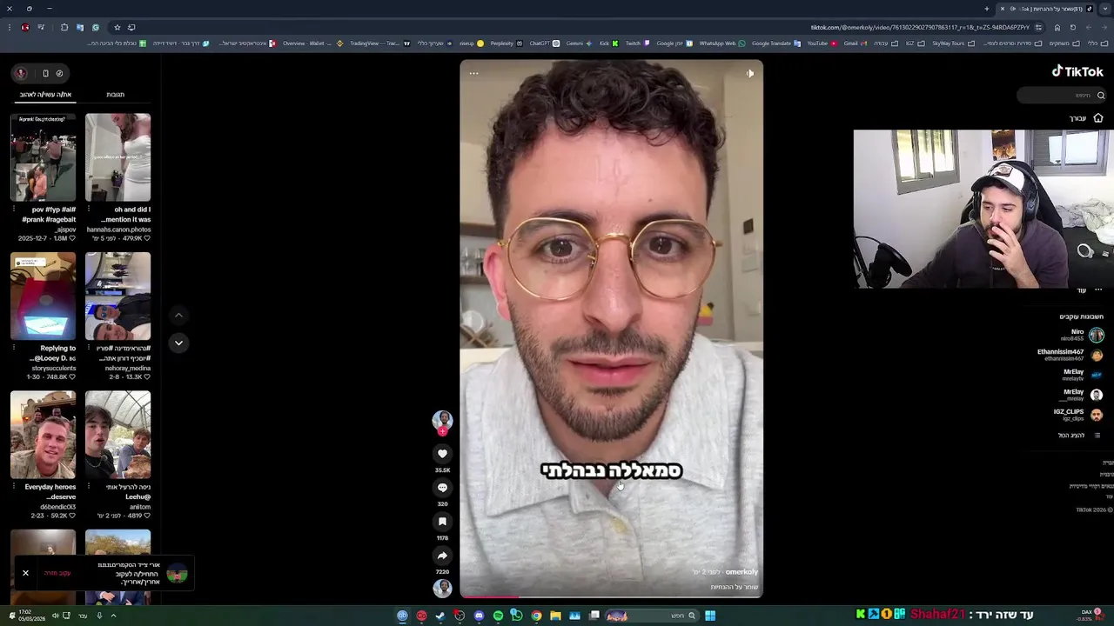Click the TikTok logo
This screenshot has height=626, width=1114.
pyautogui.click(x=1077, y=72)
